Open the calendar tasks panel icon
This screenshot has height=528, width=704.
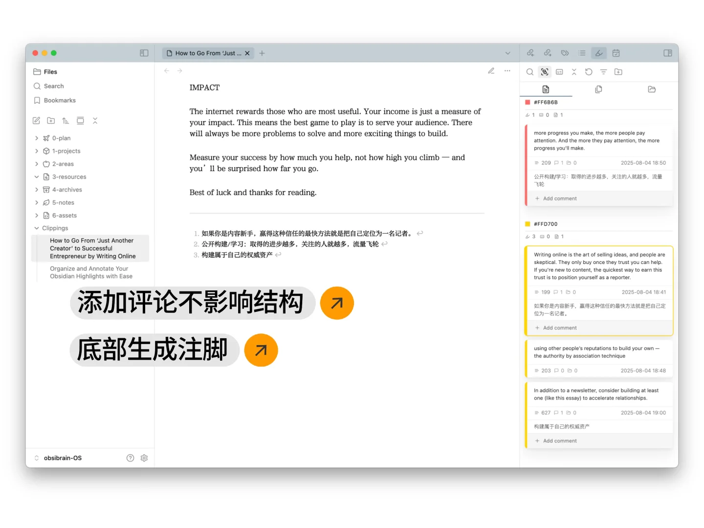point(616,53)
